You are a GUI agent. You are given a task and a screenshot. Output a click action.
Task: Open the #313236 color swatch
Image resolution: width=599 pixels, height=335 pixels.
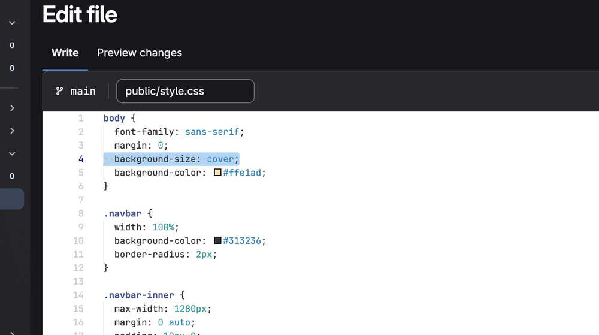[x=218, y=240]
